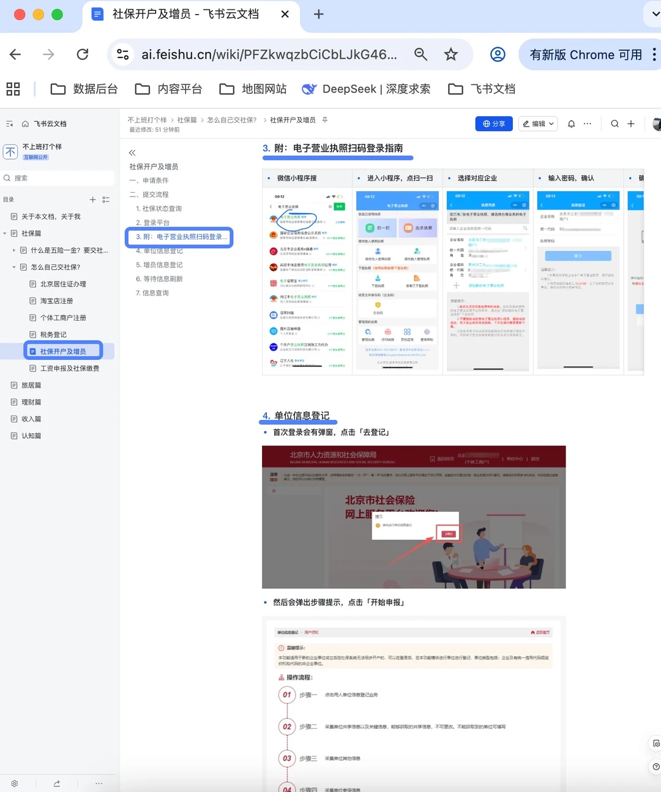
Task: Click the zoom magnifier icon in address bar
Action: coord(420,54)
